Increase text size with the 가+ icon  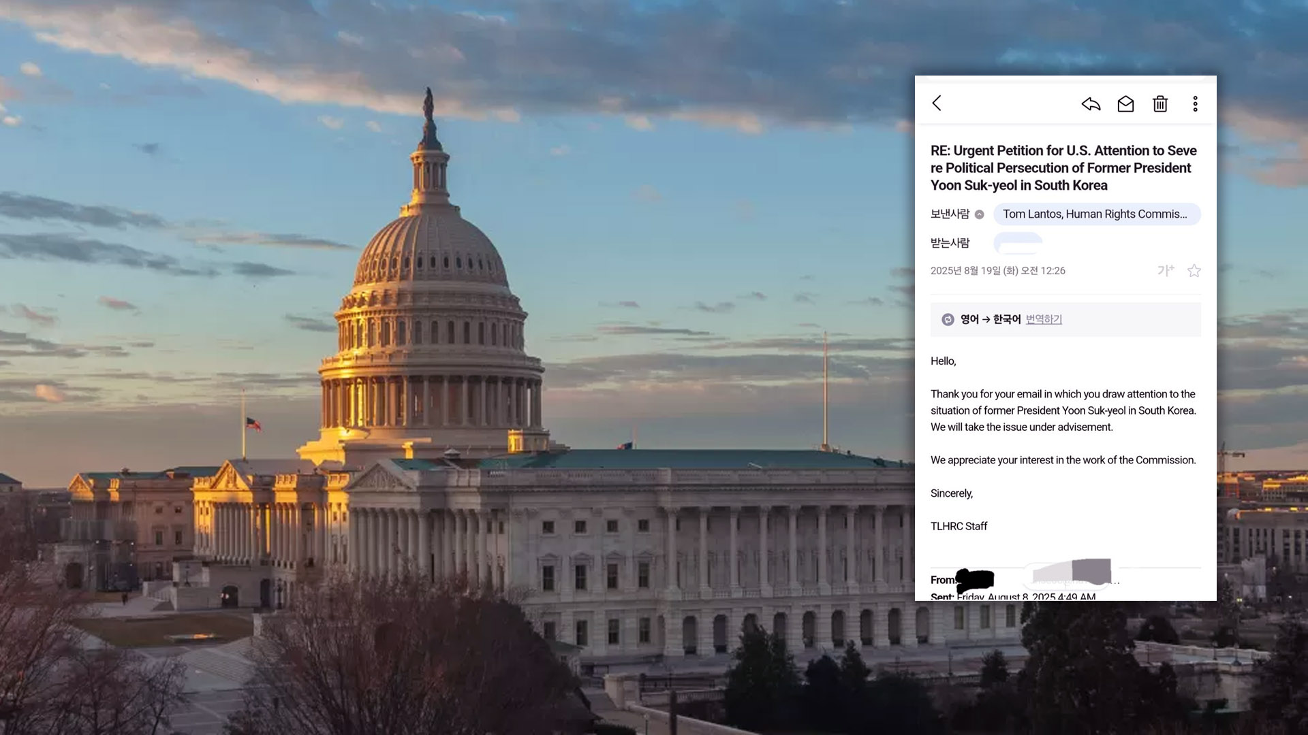1166,270
